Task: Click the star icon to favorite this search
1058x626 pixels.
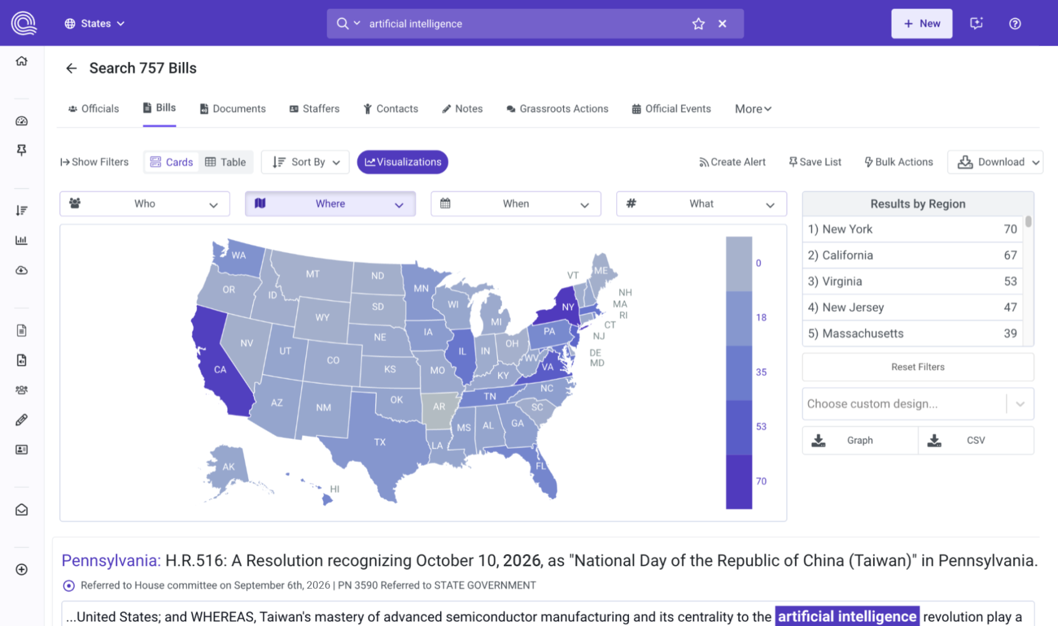Action: pos(698,24)
